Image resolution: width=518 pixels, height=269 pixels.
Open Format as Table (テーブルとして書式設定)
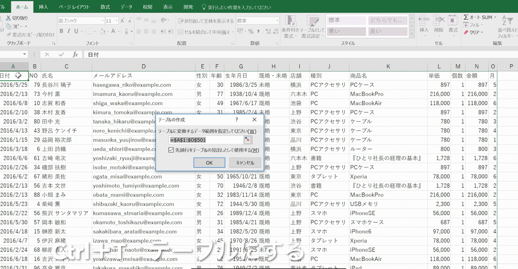(x=312, y=27)
